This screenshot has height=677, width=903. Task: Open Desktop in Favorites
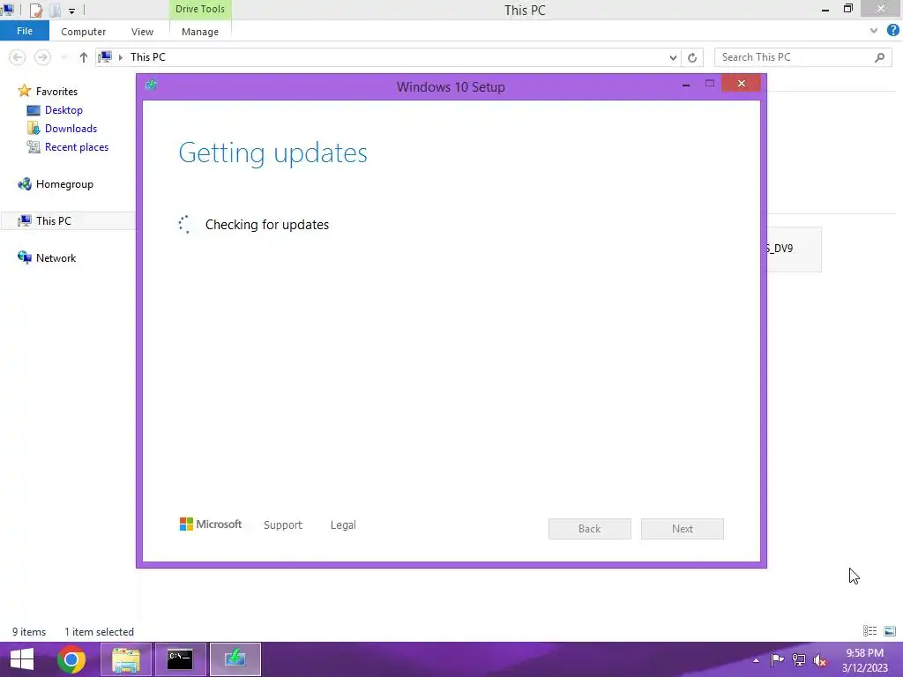(63, 110)
